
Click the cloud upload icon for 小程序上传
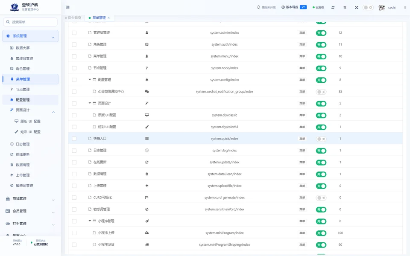click(x=147, y=233)
